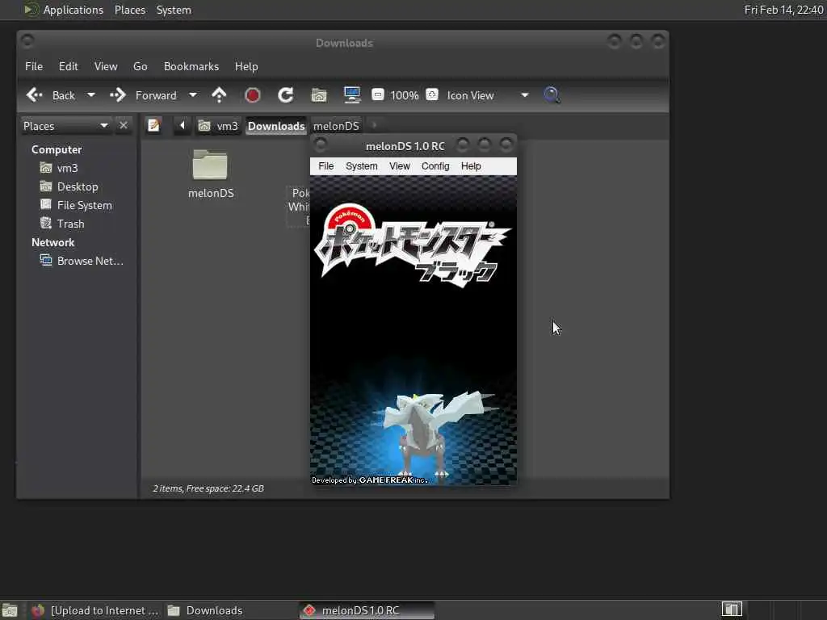This screenshot has height=620, width=827.
Task: Close the Places side pane
Action: [124, 125]
